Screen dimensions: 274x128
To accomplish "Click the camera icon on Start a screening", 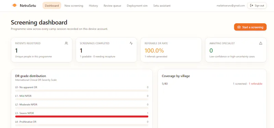I will pos(239,27).
